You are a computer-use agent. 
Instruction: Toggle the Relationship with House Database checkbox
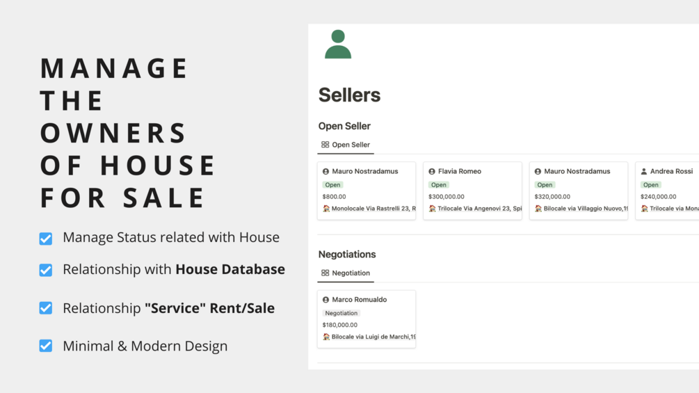45,270
